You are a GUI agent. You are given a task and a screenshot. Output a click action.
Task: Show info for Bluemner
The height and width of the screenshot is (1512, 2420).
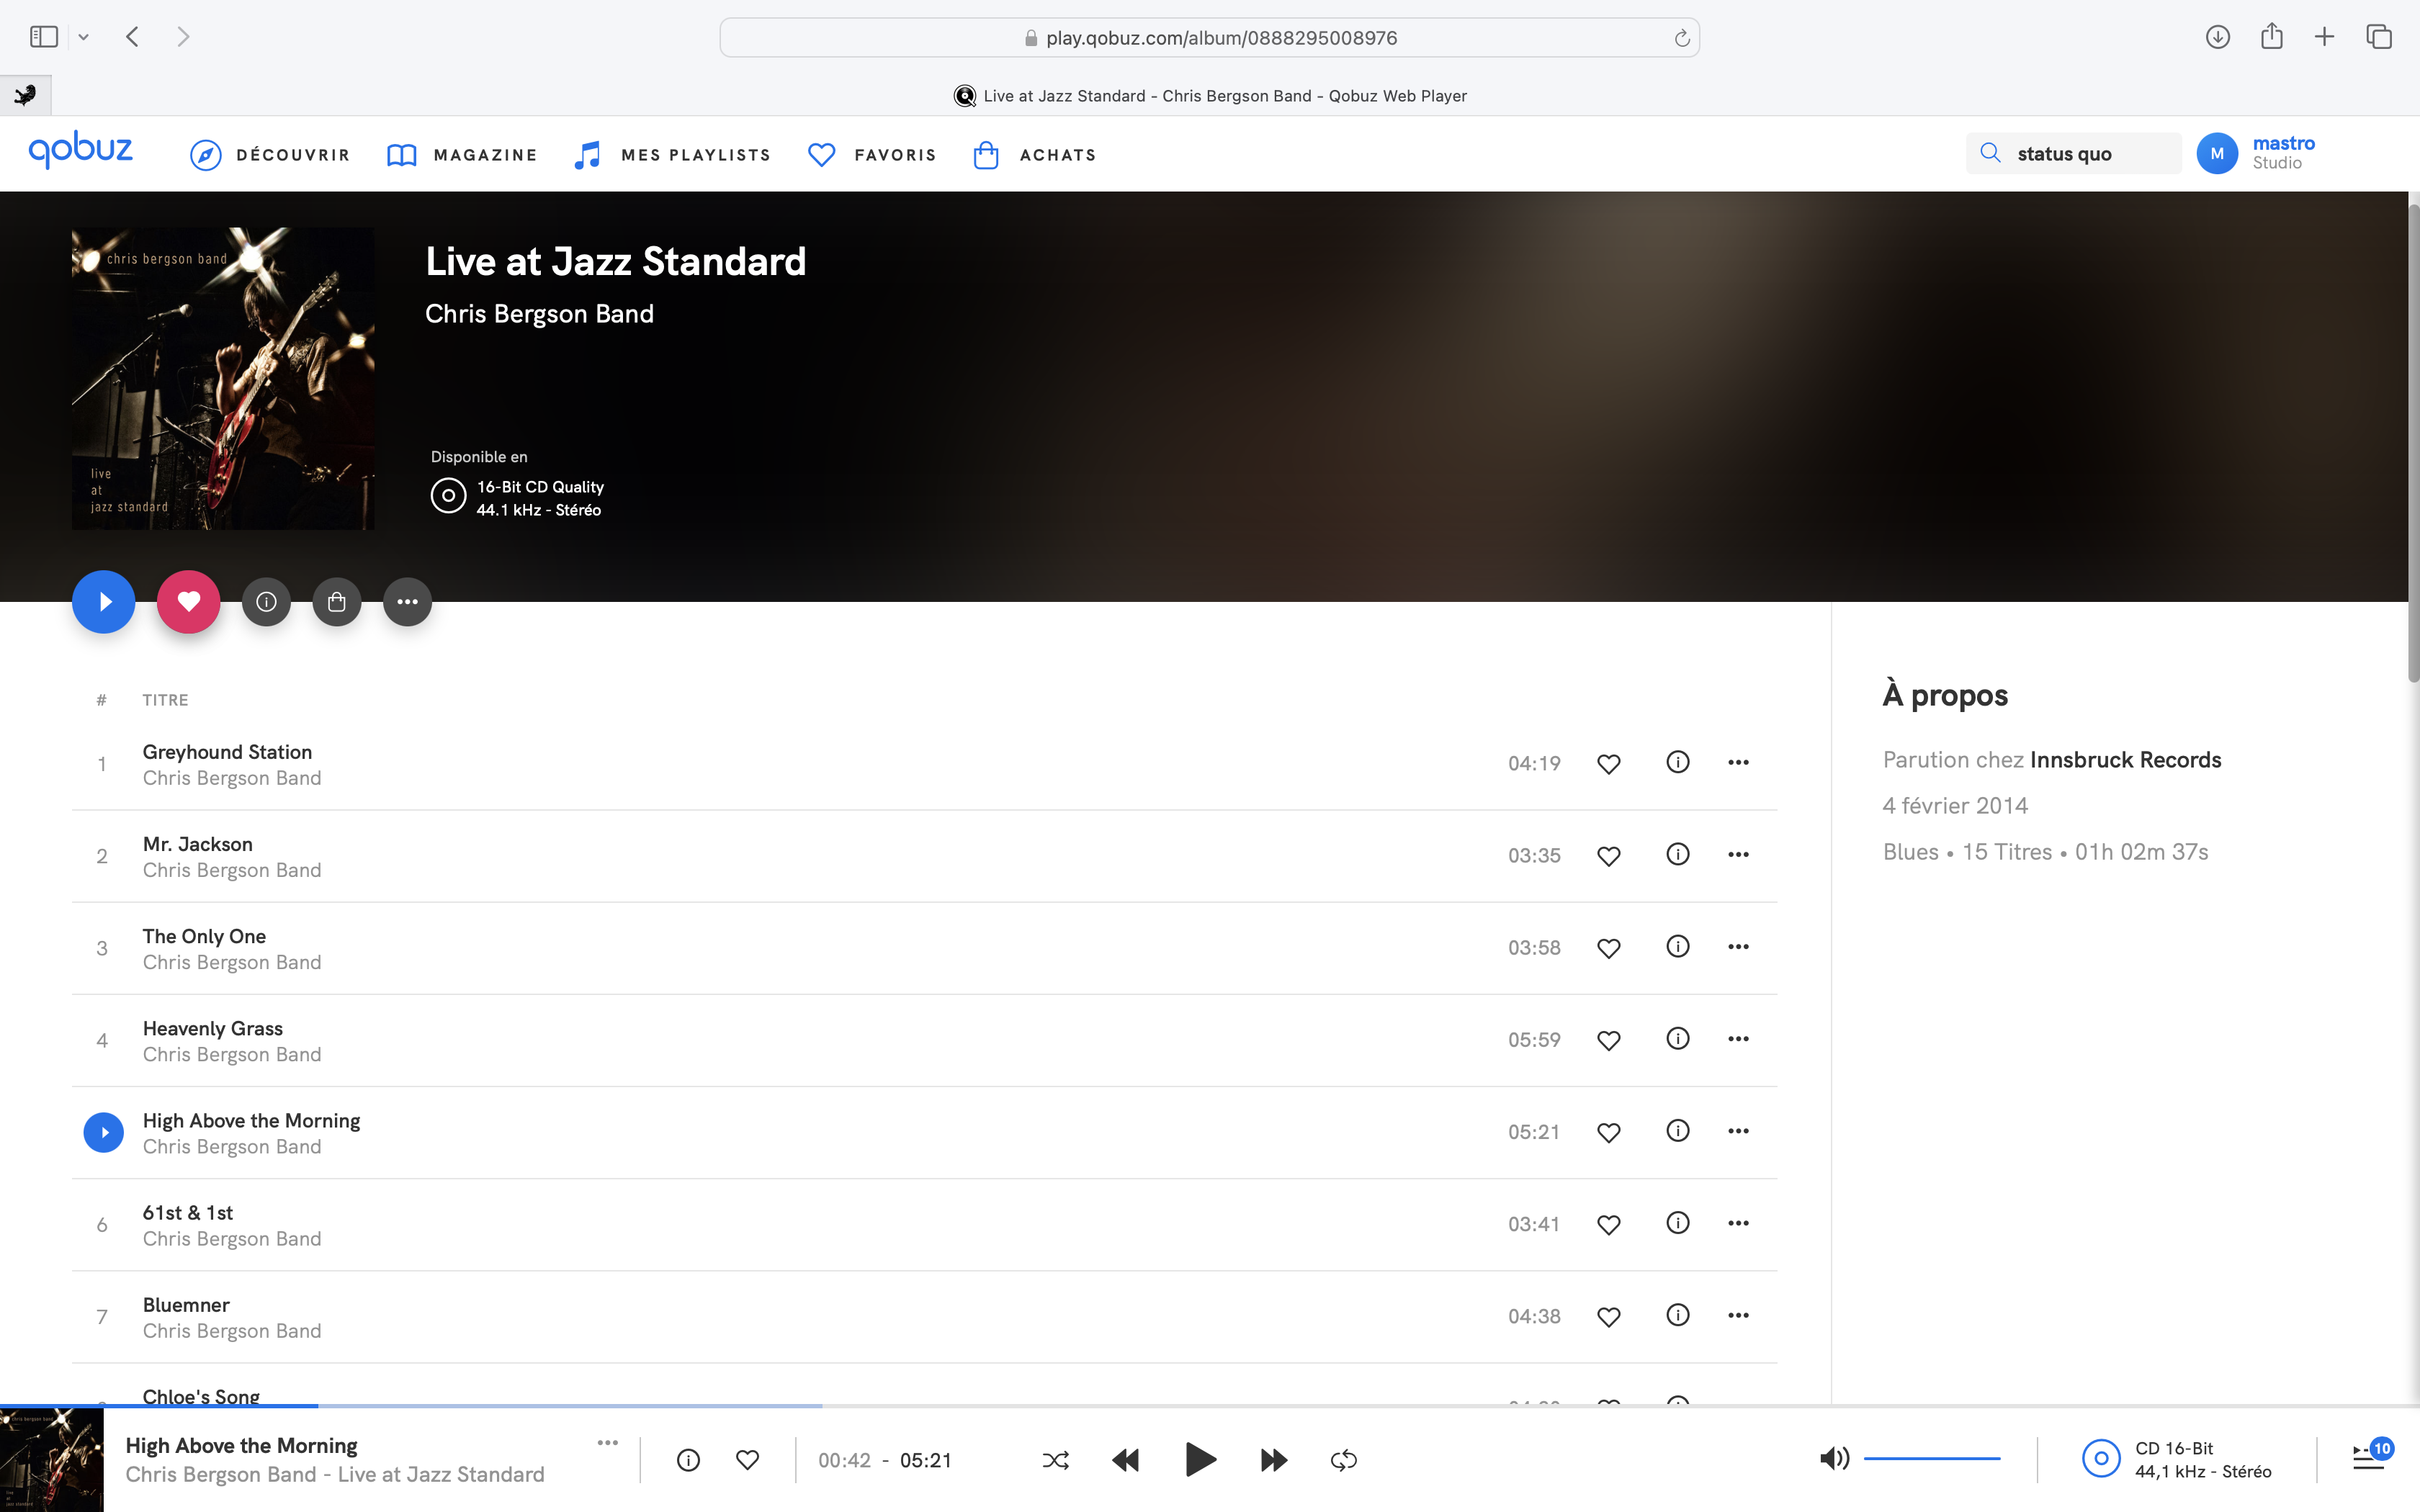coord(1677,1315)
